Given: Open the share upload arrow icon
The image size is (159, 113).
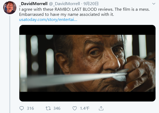Looking at the screenshot, I should (x=101, y=108).
